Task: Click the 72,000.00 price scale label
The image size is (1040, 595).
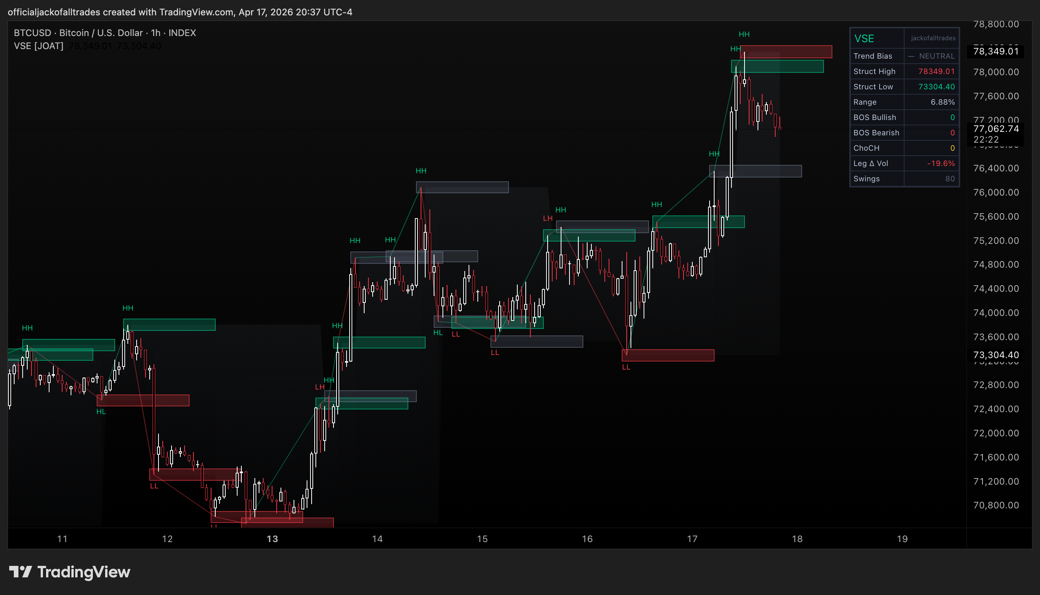Action: [x=996, y=433]
